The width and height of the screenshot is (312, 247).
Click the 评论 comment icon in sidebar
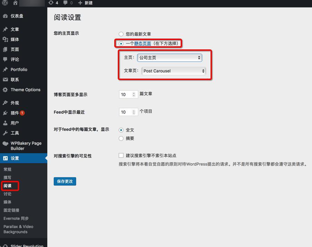point(5,59)
